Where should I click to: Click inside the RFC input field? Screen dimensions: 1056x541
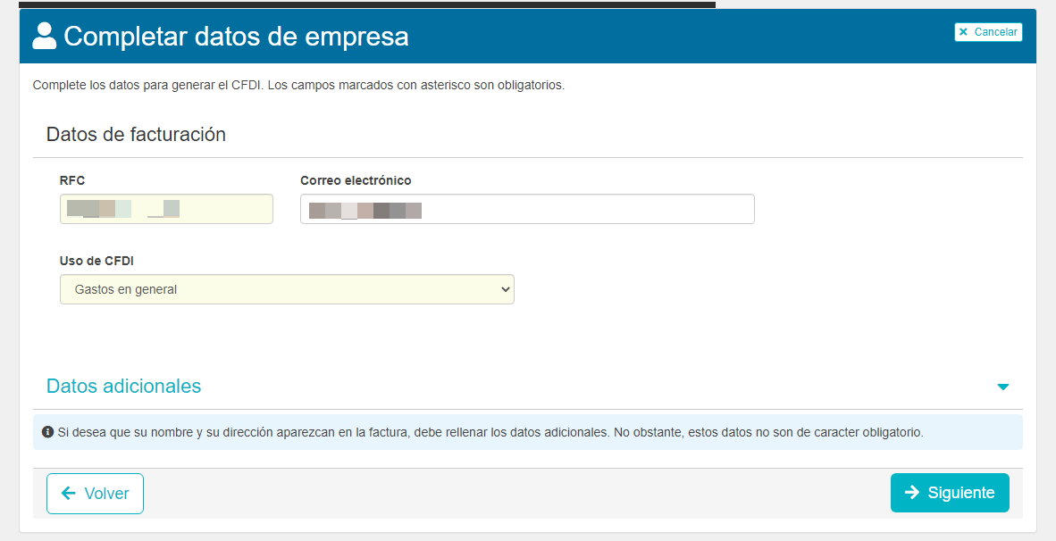pyautogui.click(x=166, y=208)
